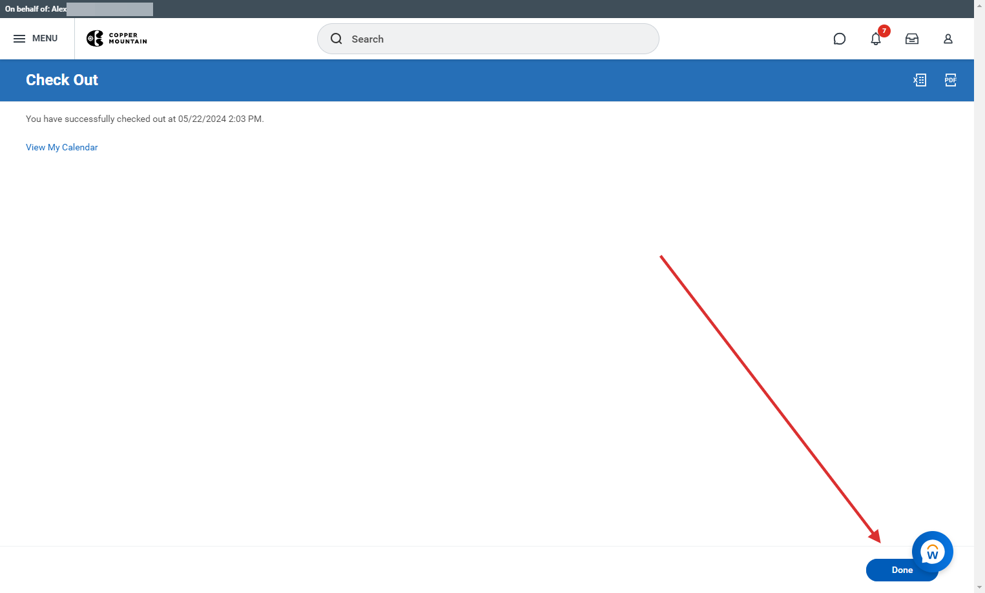Click the Check Out page title
The height and width of the screenshot is (593, 985).
point(62,80)
